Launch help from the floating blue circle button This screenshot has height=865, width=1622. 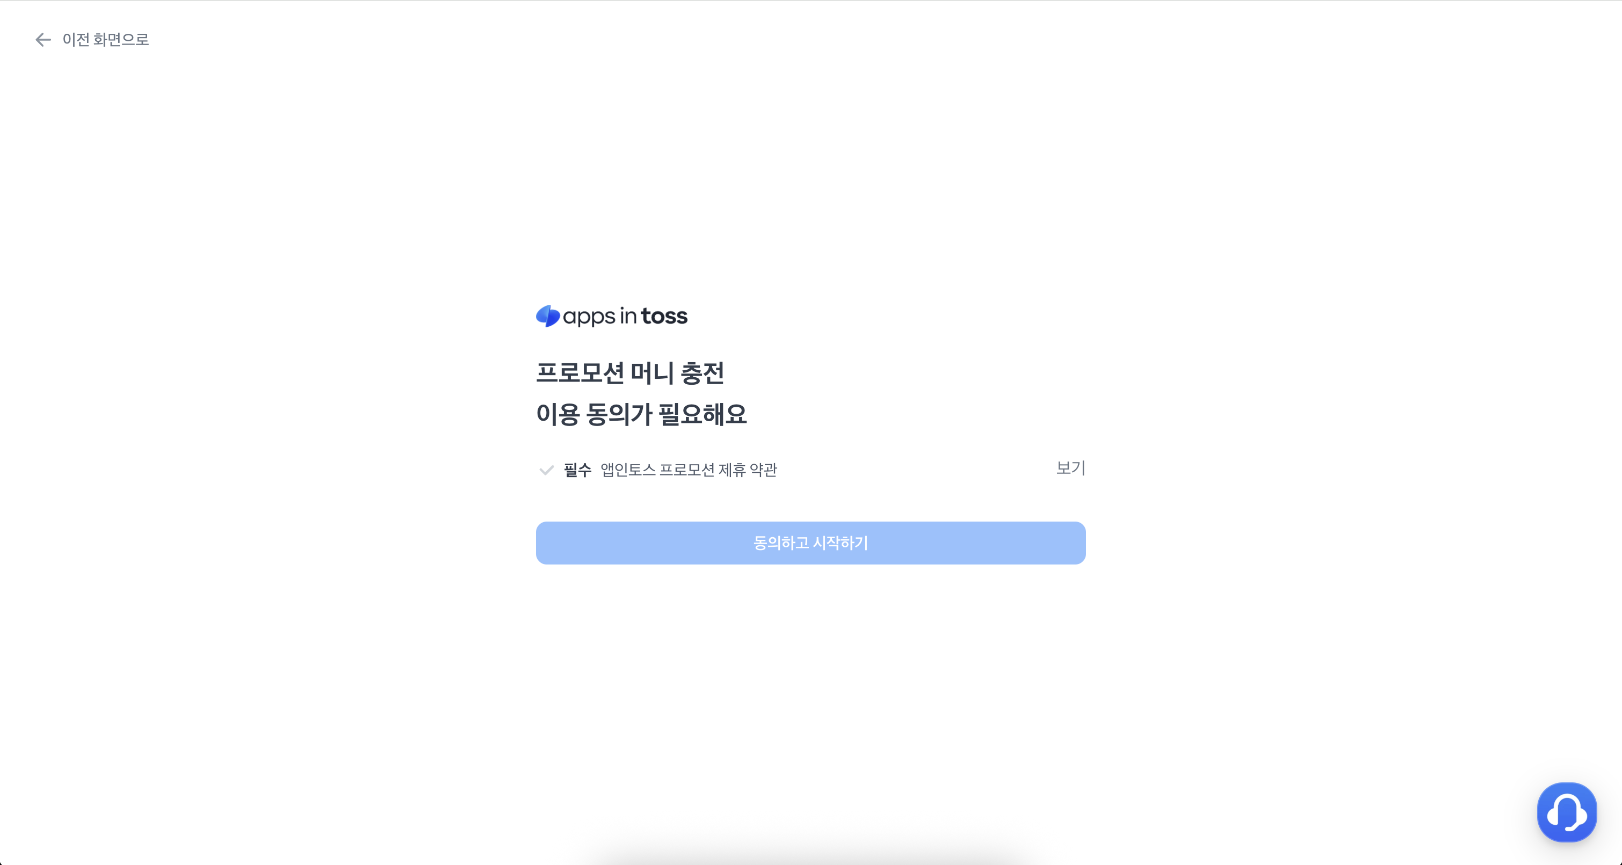[x=1567, y=811]
